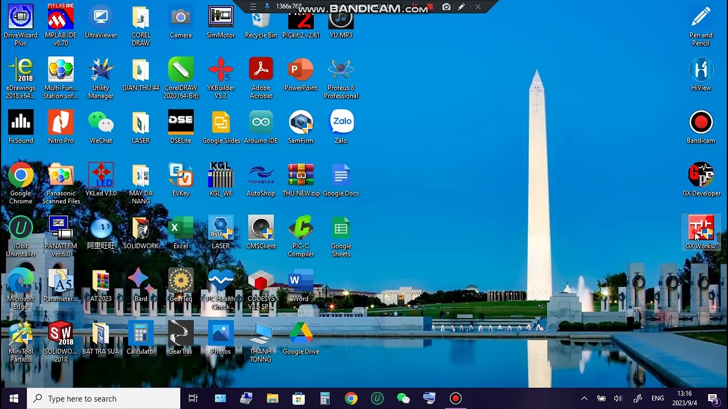Open the Excel desktop icon

[x=181, y=232]
